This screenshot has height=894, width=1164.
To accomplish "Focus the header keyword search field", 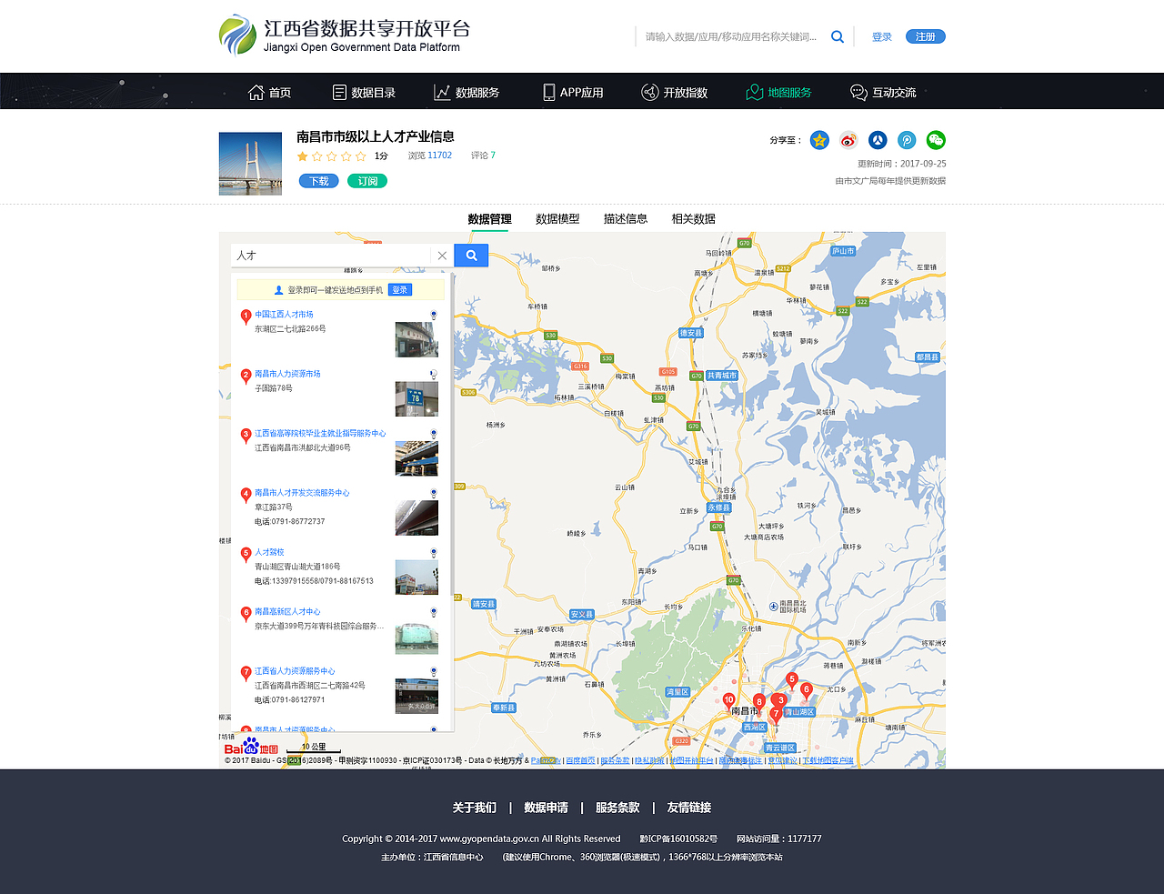I will (x=731, y=37).
